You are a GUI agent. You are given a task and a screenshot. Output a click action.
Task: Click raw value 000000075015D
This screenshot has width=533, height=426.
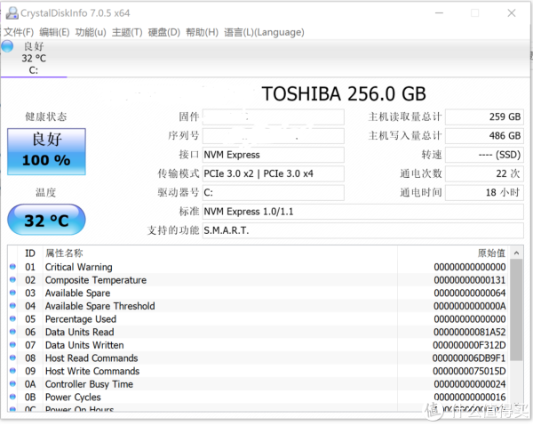469,371
